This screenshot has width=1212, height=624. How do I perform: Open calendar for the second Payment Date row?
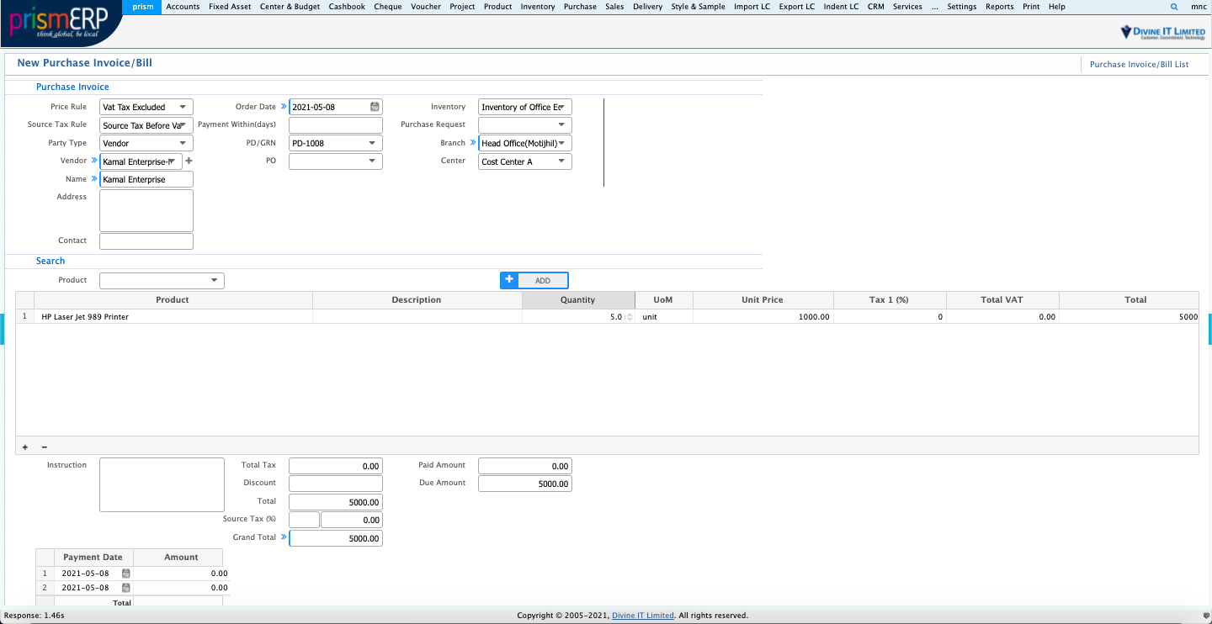[125, 587]
